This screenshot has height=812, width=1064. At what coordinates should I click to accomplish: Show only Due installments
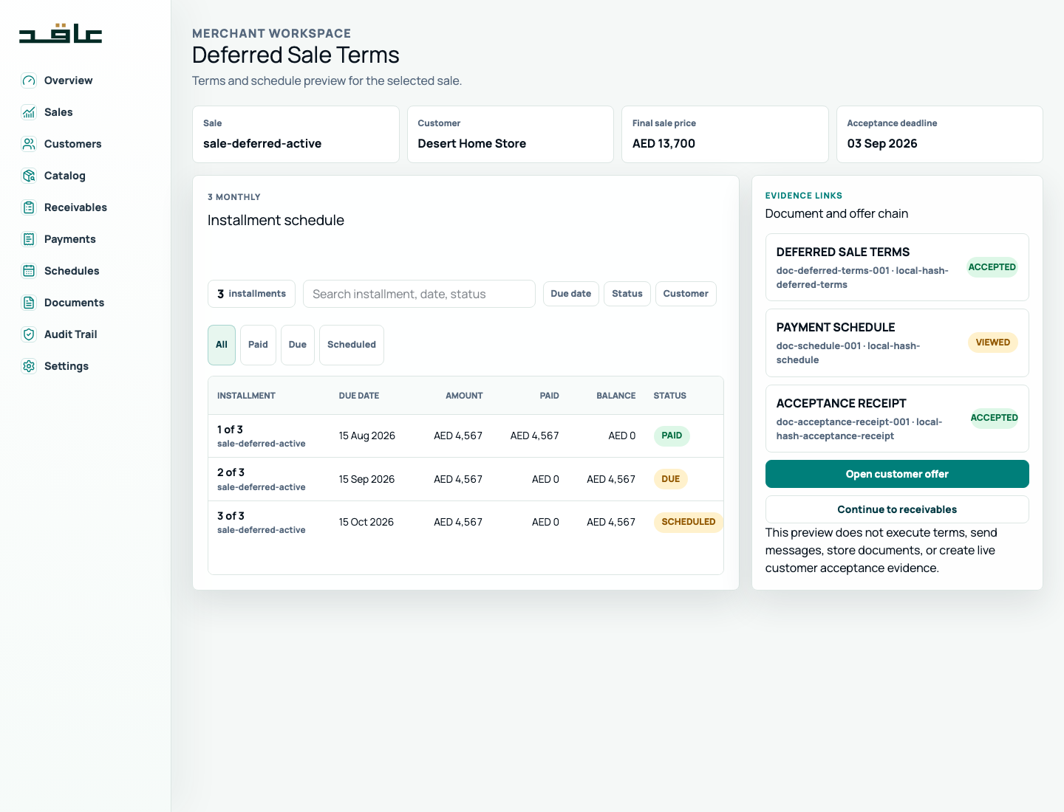[x=298, y=345]
